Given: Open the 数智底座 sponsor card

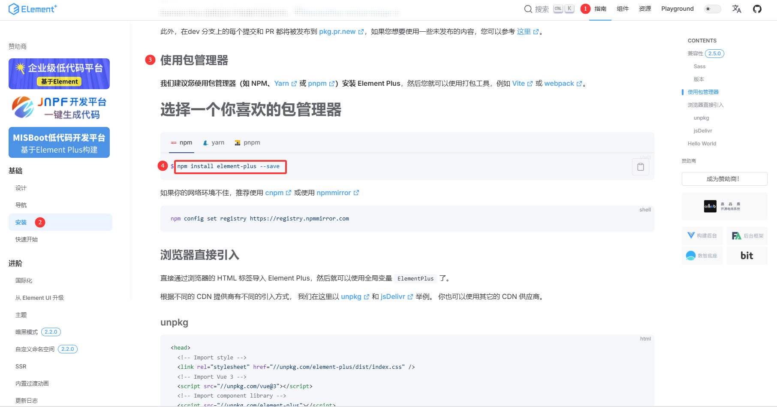Looking at the screenshot, I should coord(702,256).
